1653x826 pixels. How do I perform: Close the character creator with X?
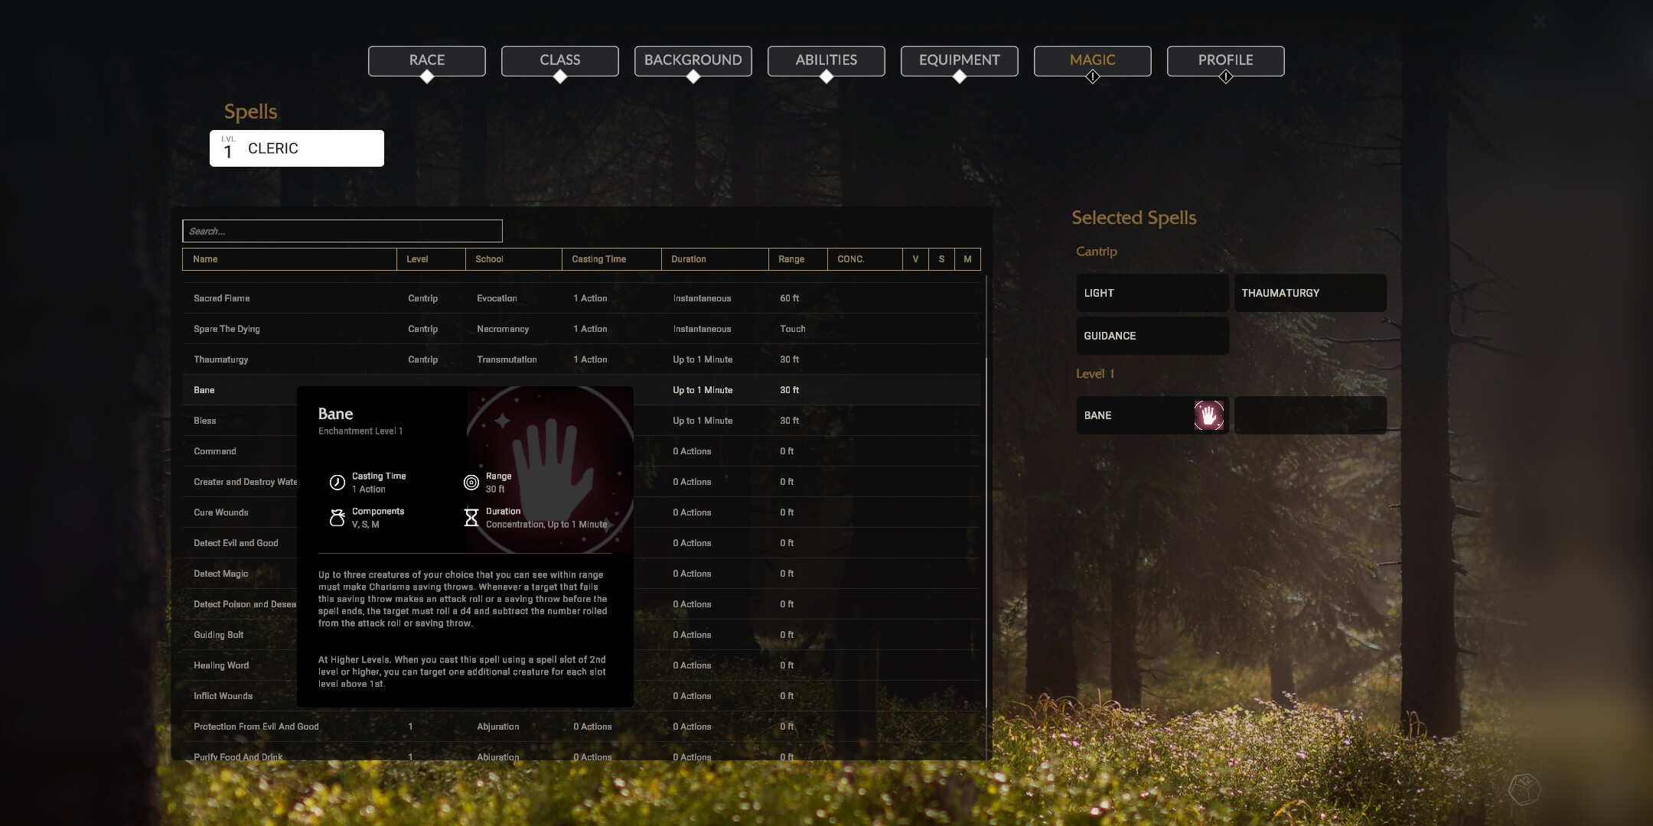(1540, 21)
